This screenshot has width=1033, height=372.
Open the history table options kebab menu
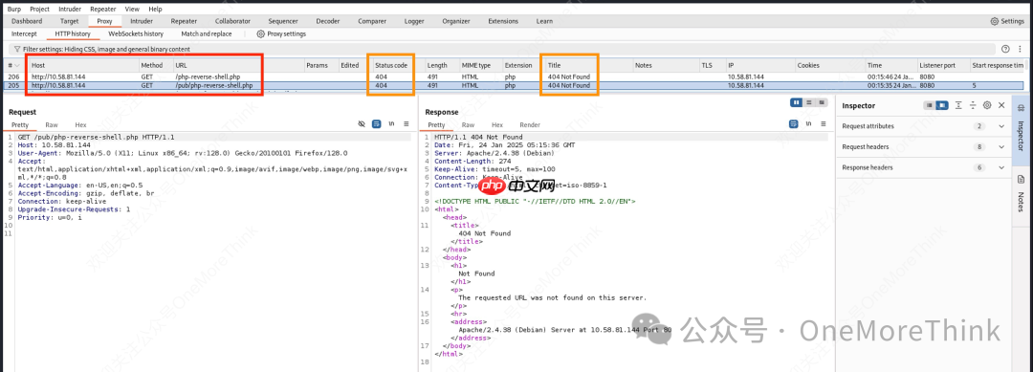pyautogui.click(x=1020, y=49)
